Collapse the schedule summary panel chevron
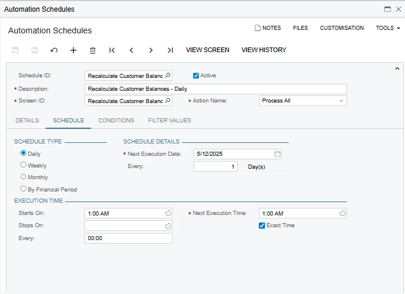The image size is (405, 294). click(x=397, y=69)
